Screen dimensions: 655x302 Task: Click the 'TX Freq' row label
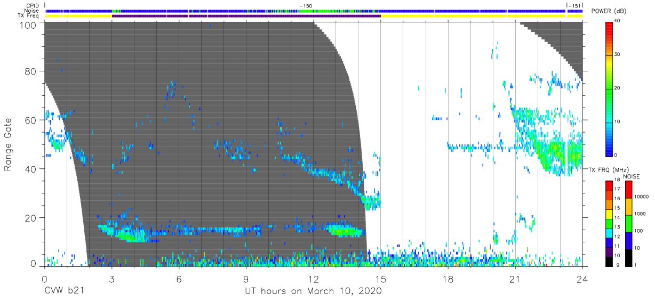click(28, 16)
